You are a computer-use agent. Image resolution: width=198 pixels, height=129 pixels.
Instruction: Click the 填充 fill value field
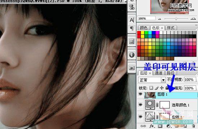[190, 88]
